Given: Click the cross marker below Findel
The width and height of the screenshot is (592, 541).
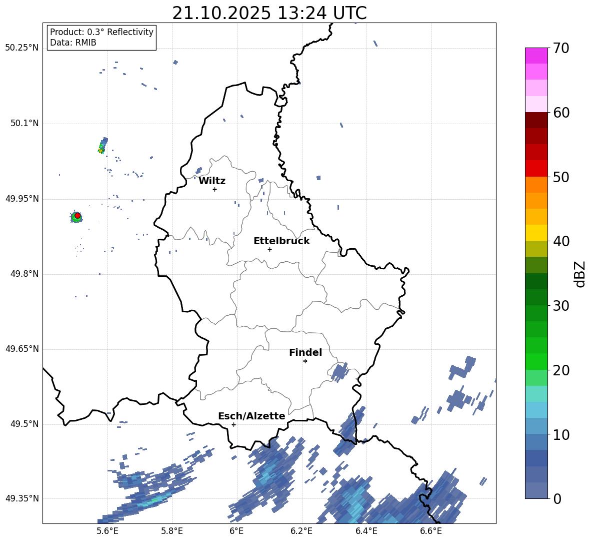Looking at the screenshot, I should (x=305, y=361).
